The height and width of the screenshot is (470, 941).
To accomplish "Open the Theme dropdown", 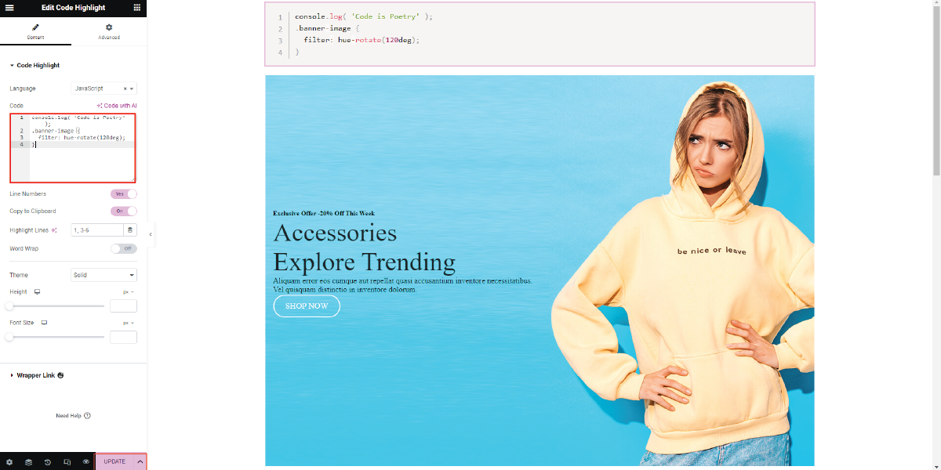I will click(x=104, y=275).
